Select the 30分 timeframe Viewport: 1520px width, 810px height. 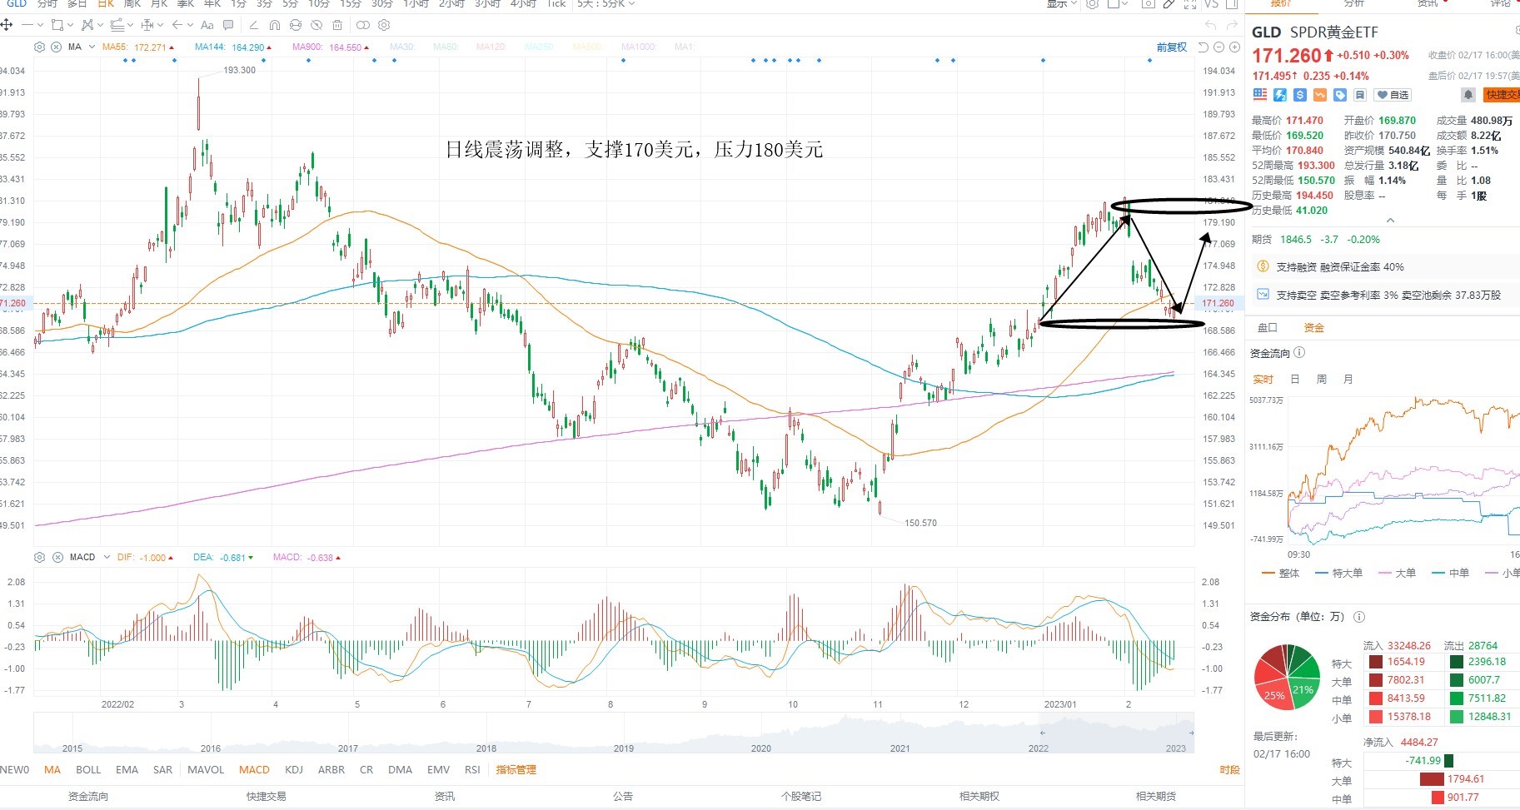[x=382, y=4]
